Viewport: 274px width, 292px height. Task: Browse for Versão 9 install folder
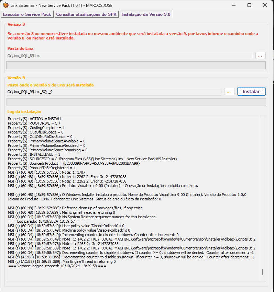pyautogui.click(x=229, y=92)
